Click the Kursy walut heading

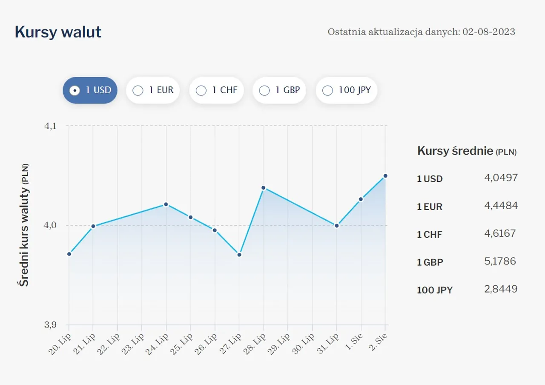click(58, 32)
